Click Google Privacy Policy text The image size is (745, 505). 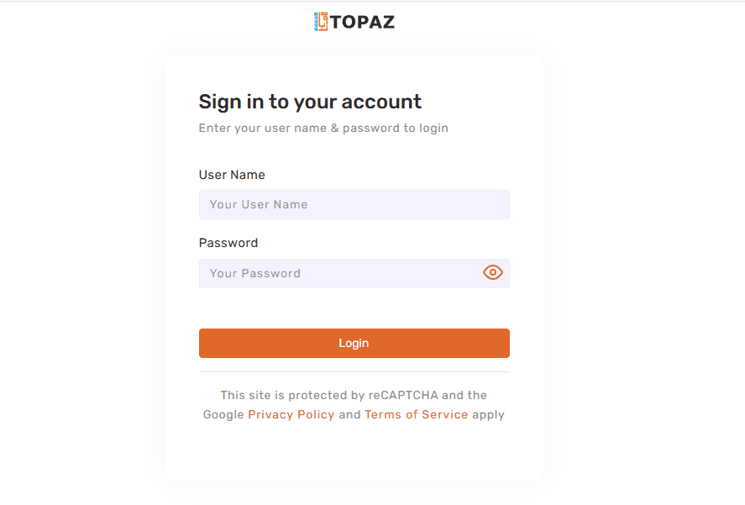click(291, 414)
